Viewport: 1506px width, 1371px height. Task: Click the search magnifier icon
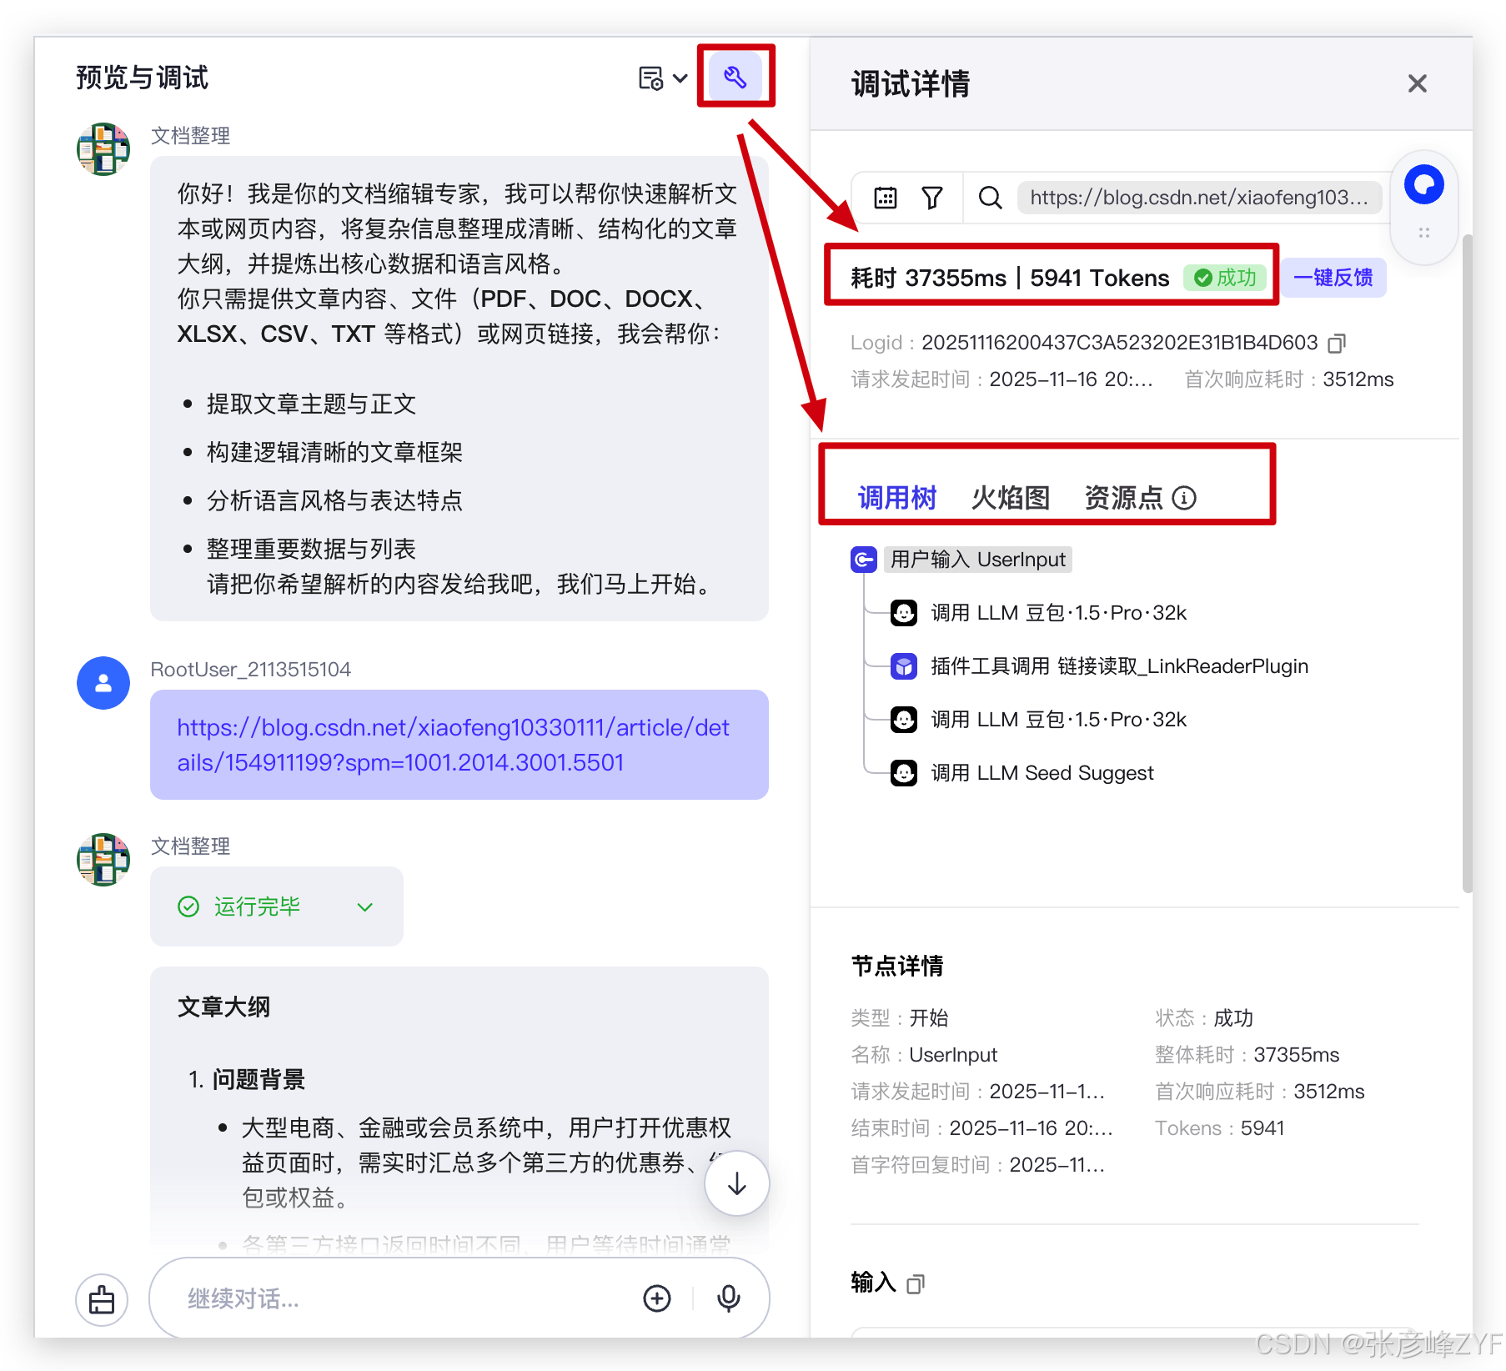click(x=990, y=198)
